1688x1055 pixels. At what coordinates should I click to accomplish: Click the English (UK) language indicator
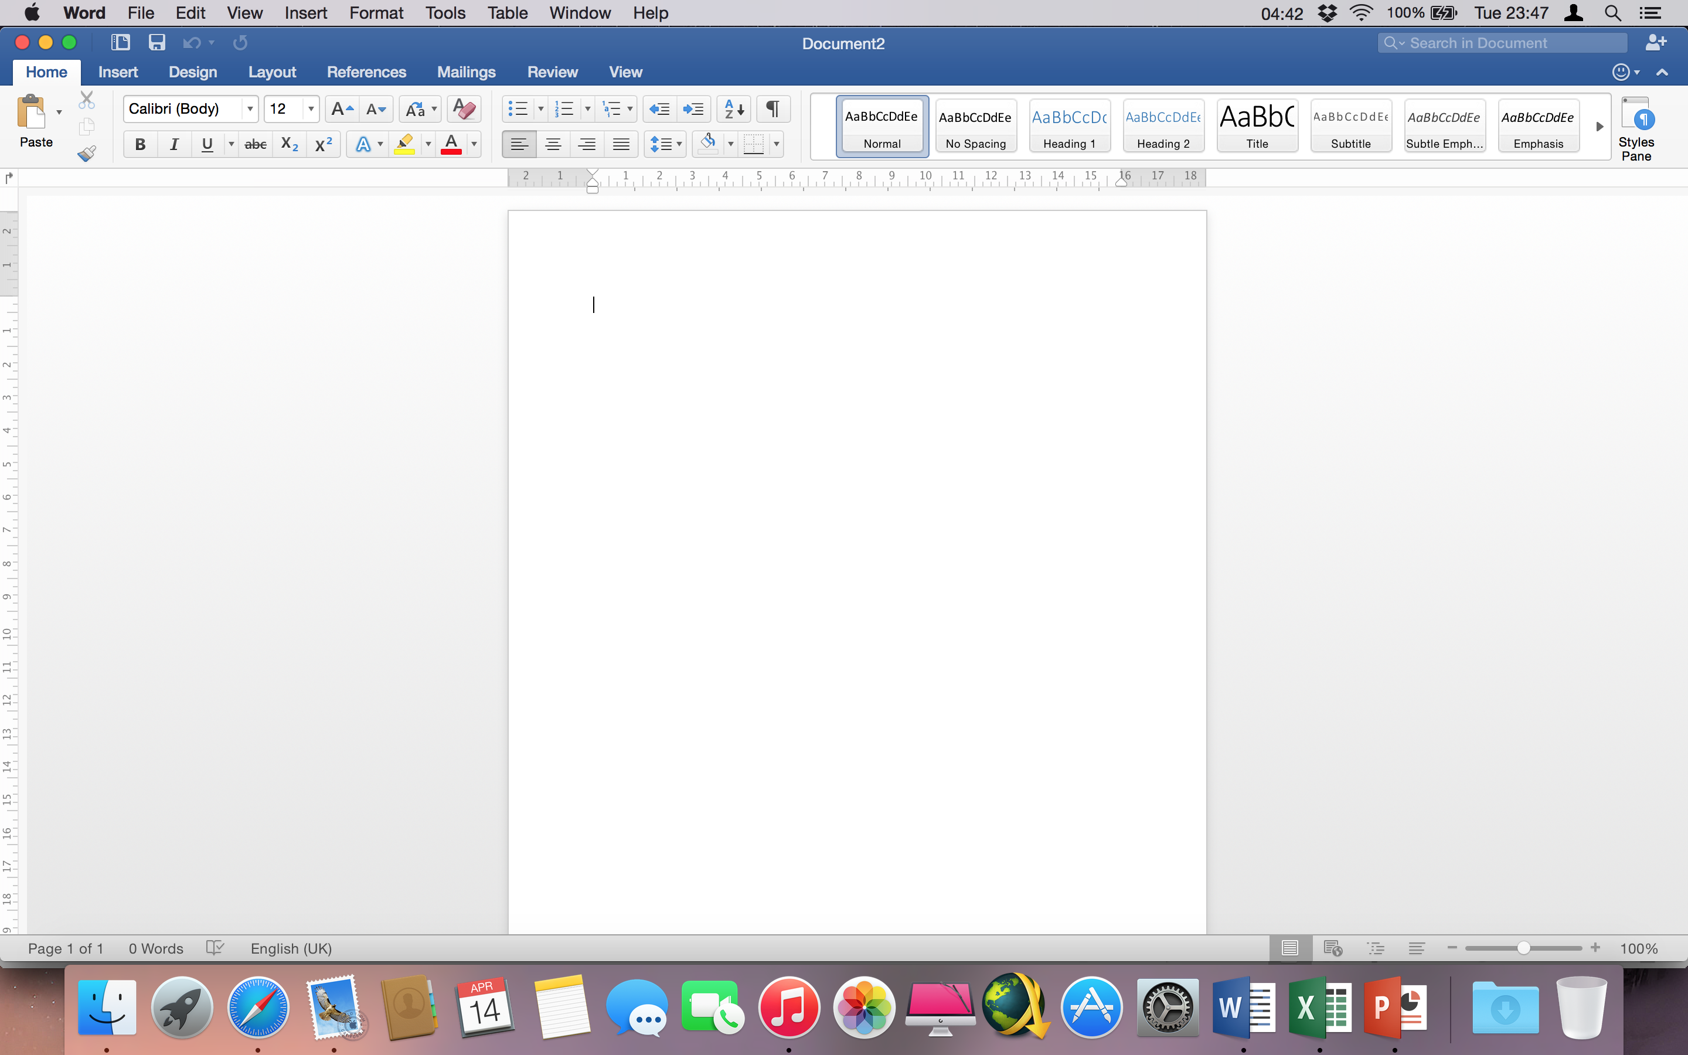pos(291,948)
